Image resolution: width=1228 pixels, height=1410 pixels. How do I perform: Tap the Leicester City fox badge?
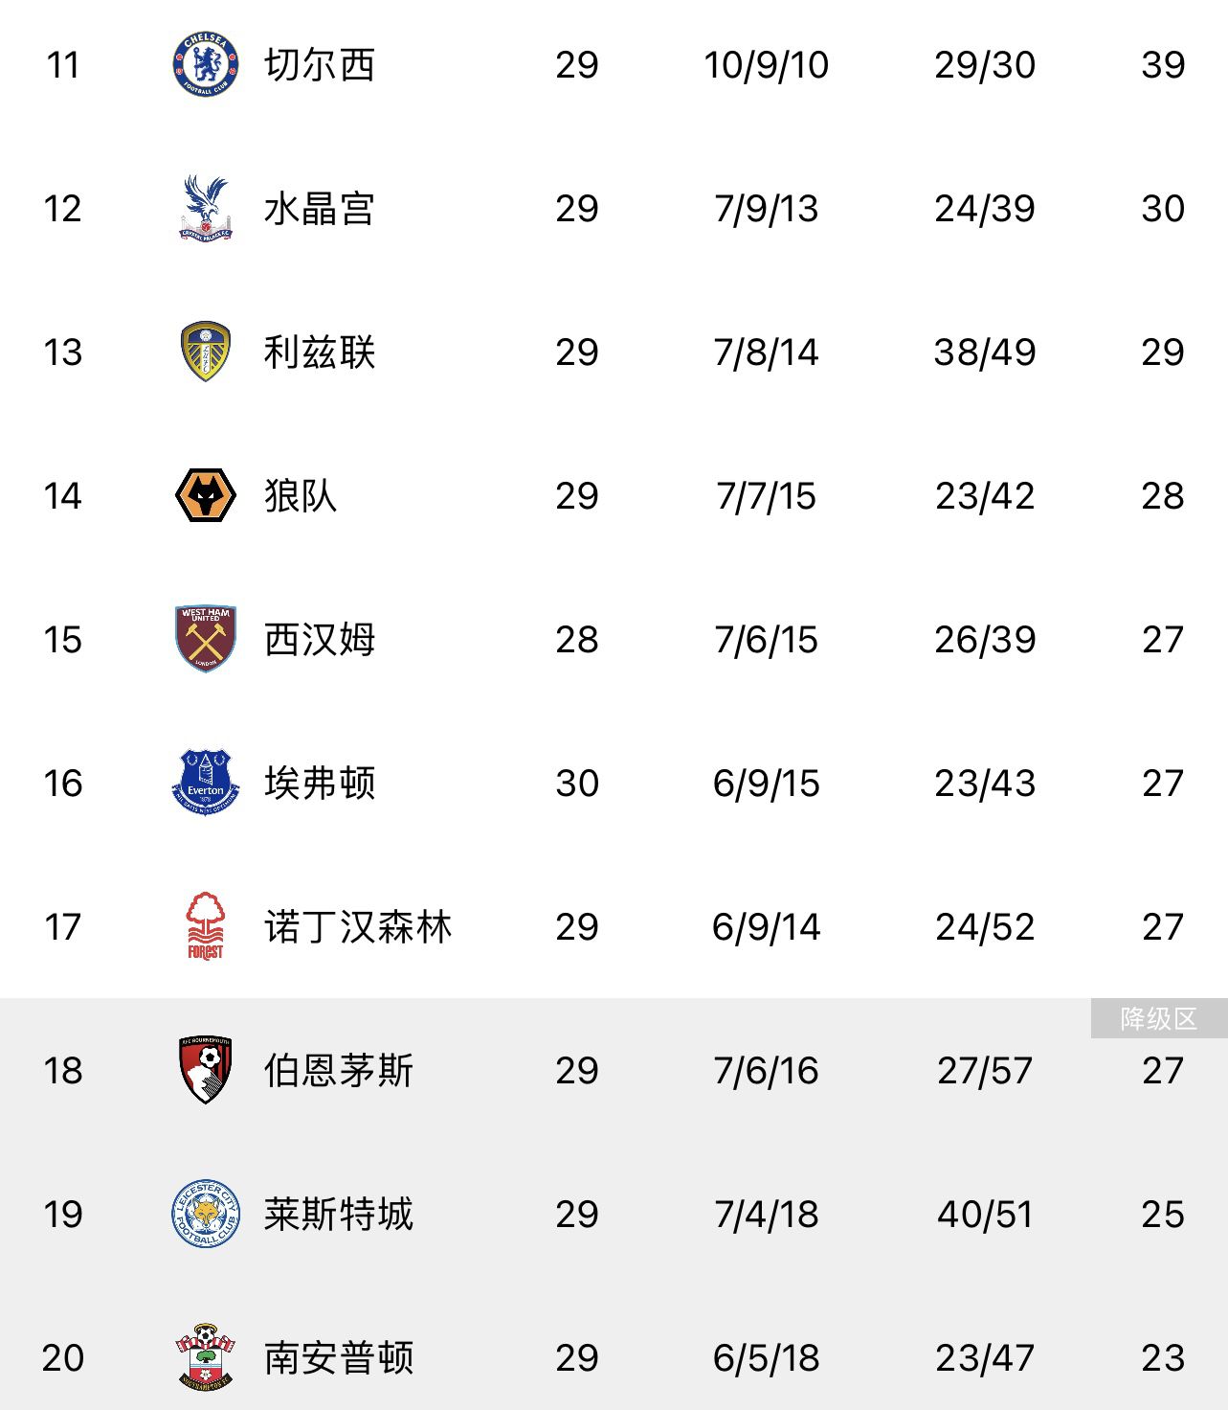coord(205,1214)
